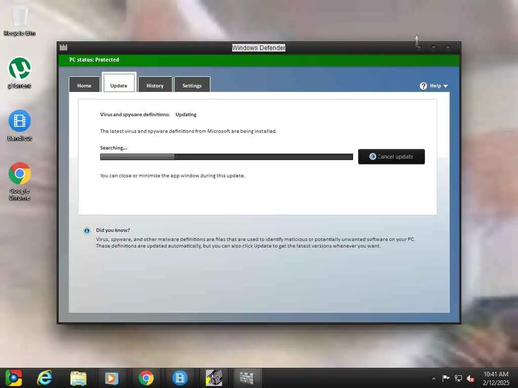
Task: Show hidden tray icons arrow
Action: (x=434, y=378)
